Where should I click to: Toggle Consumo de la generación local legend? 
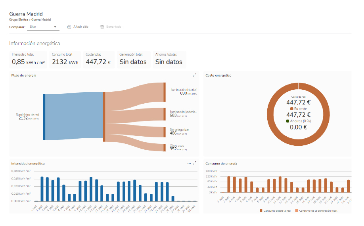point(316,211)
